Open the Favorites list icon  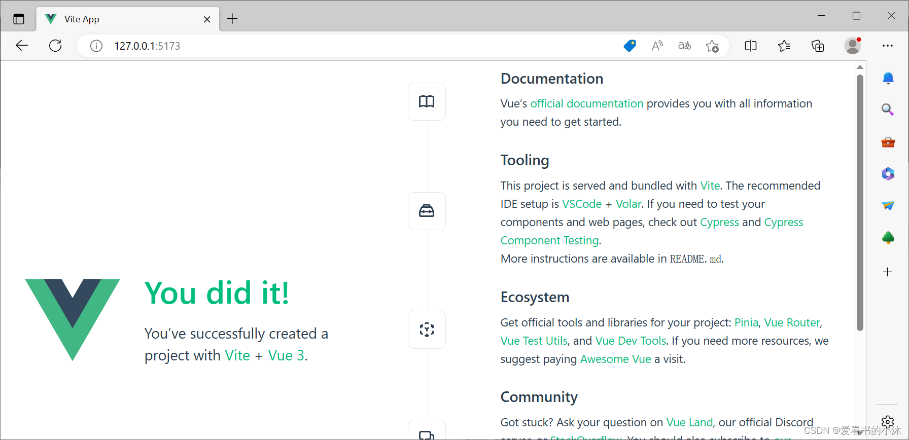point(784,46)
